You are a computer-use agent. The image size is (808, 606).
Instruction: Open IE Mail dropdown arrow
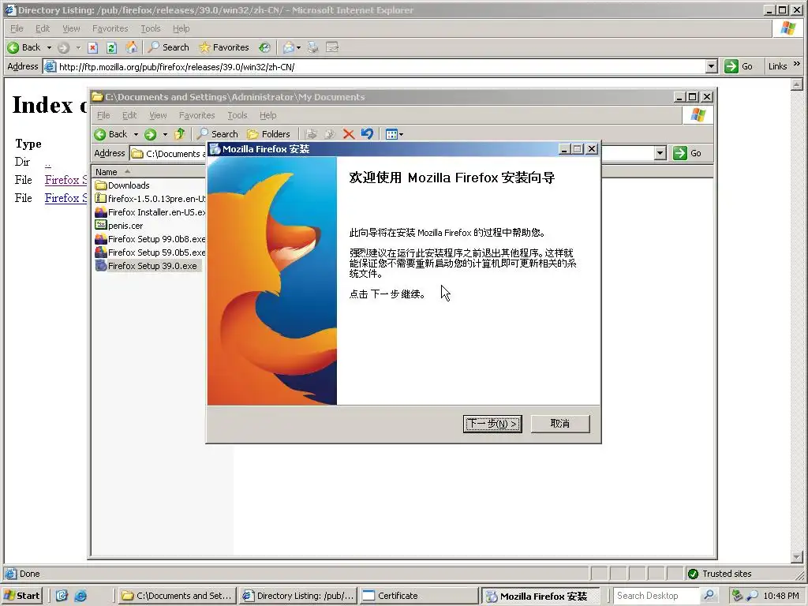click(298, 48)
